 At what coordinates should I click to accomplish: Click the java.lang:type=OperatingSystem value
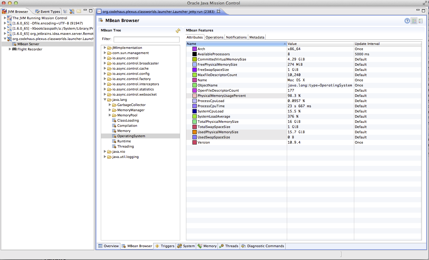(320, 85)
